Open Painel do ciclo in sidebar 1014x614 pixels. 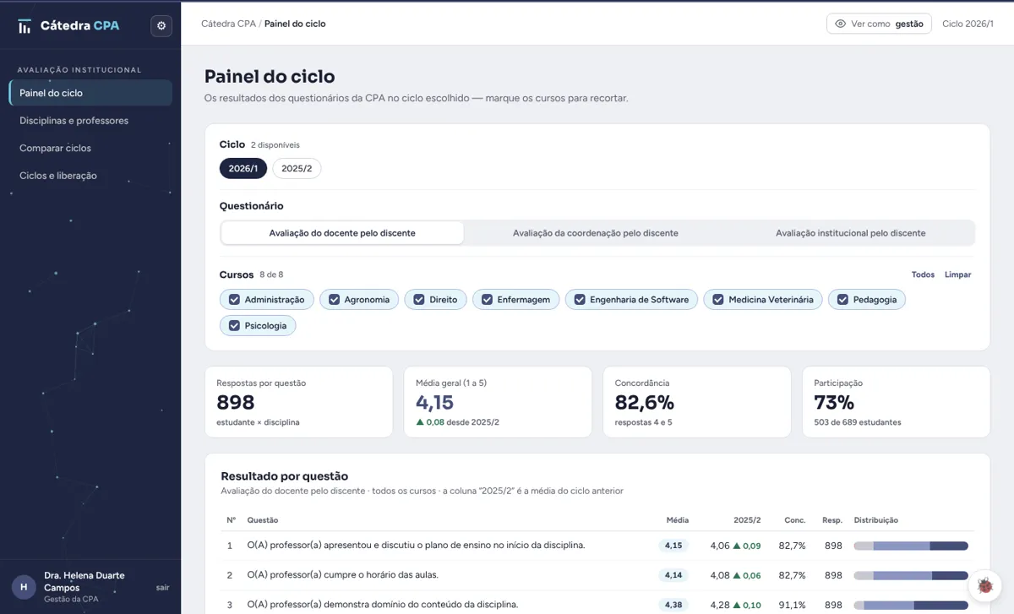(90, 93)
